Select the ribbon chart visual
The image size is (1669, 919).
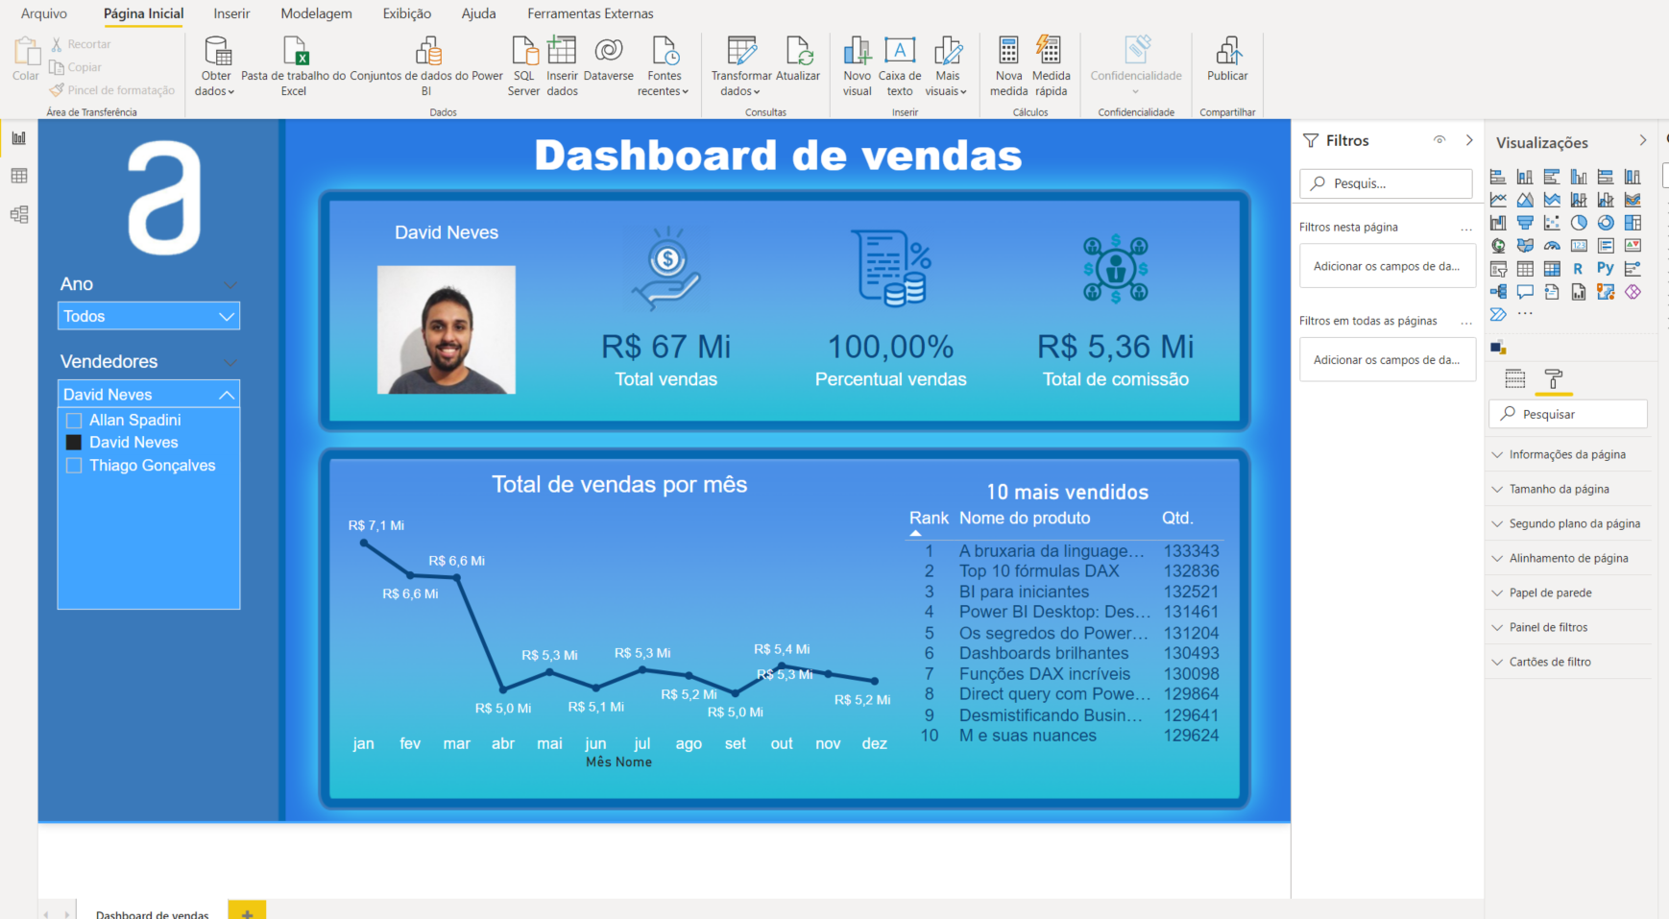click(x=1633, y=200)
